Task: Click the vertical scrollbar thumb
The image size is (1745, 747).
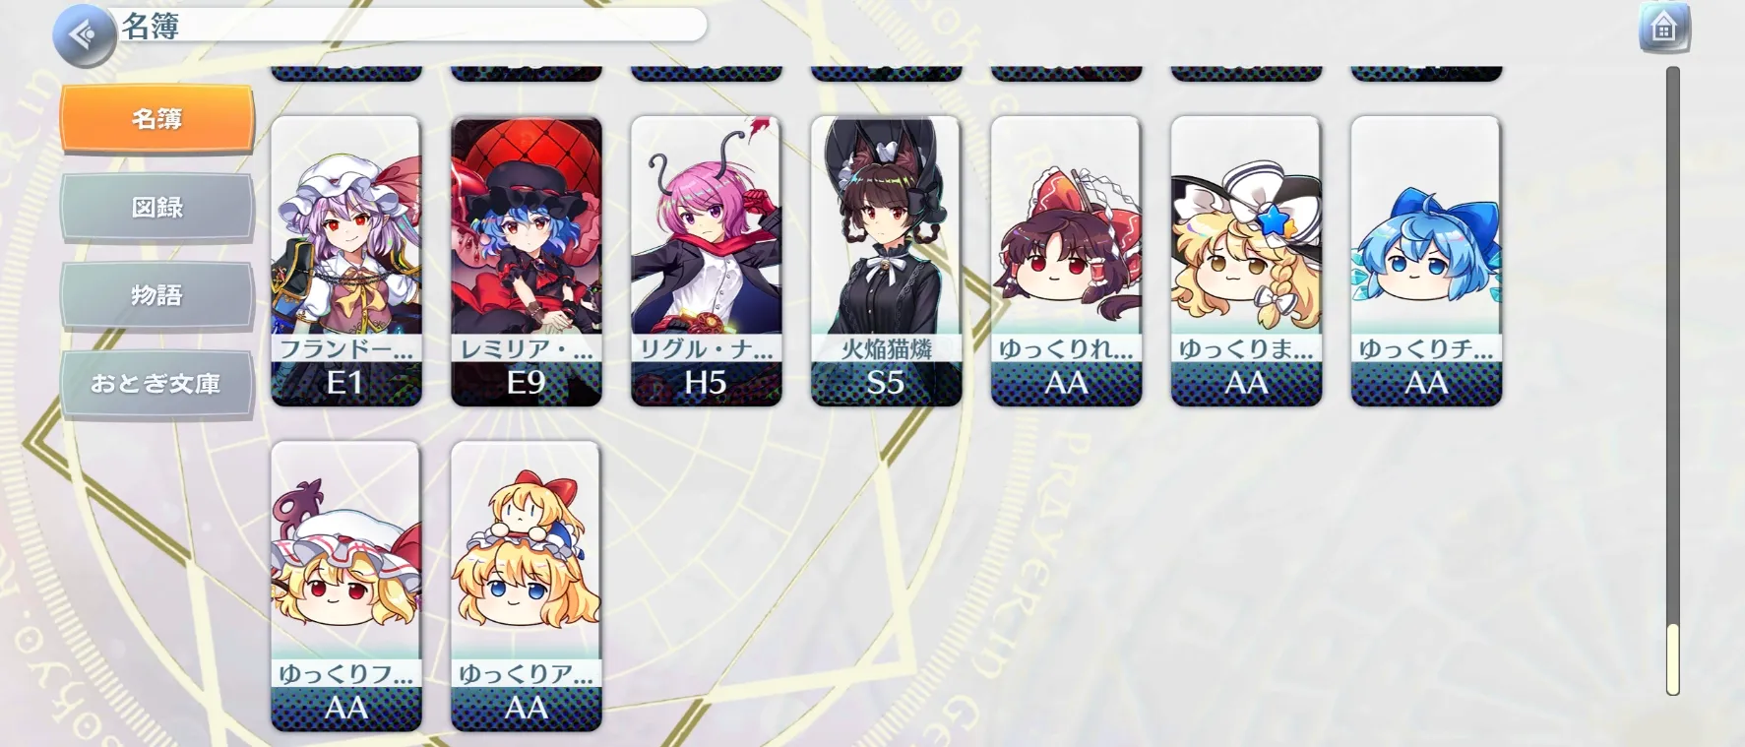Action: pos(1672,659)
